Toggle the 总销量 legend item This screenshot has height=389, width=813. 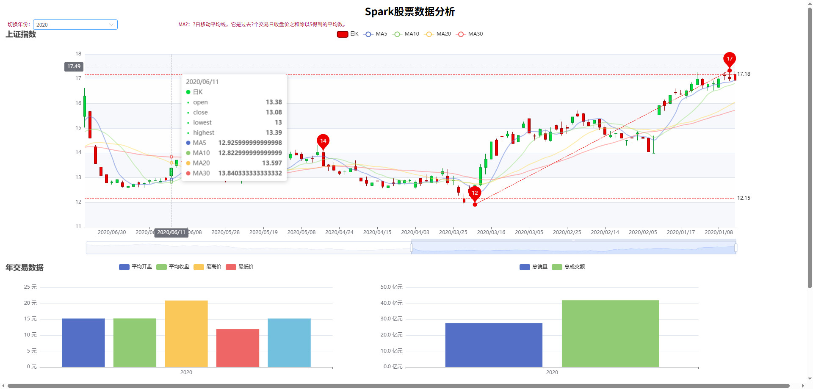click(x=534, y=267)
